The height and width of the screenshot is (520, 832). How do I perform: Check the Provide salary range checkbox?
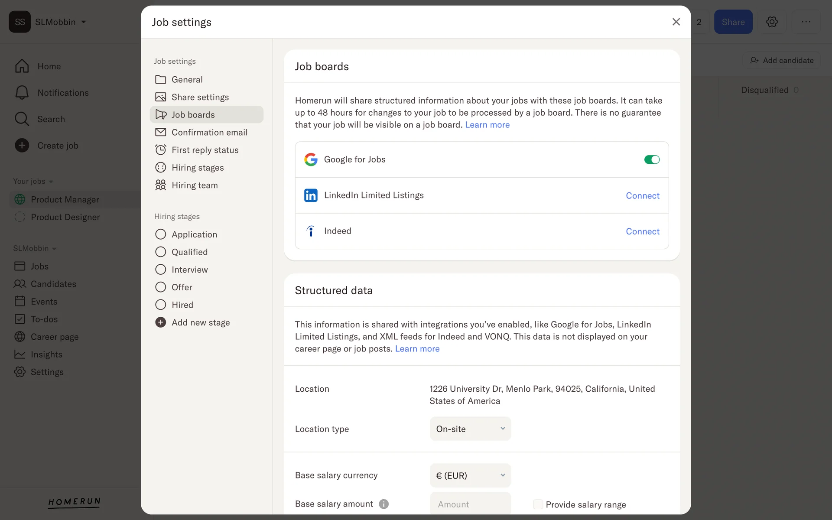click(538, 504)
